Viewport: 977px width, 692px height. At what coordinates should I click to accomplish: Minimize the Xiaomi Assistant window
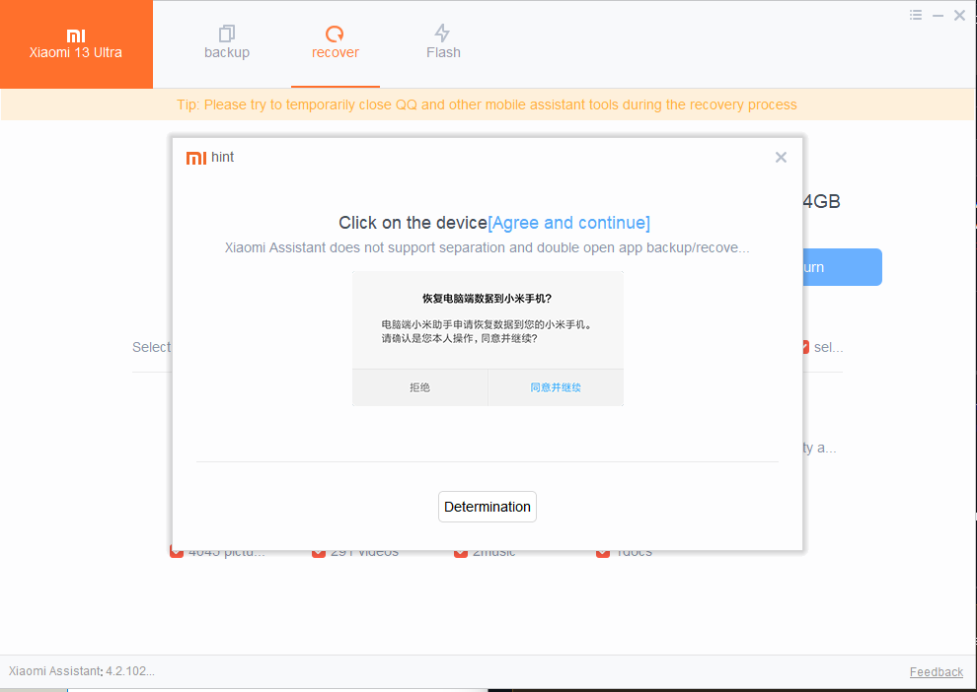(938, 16)
